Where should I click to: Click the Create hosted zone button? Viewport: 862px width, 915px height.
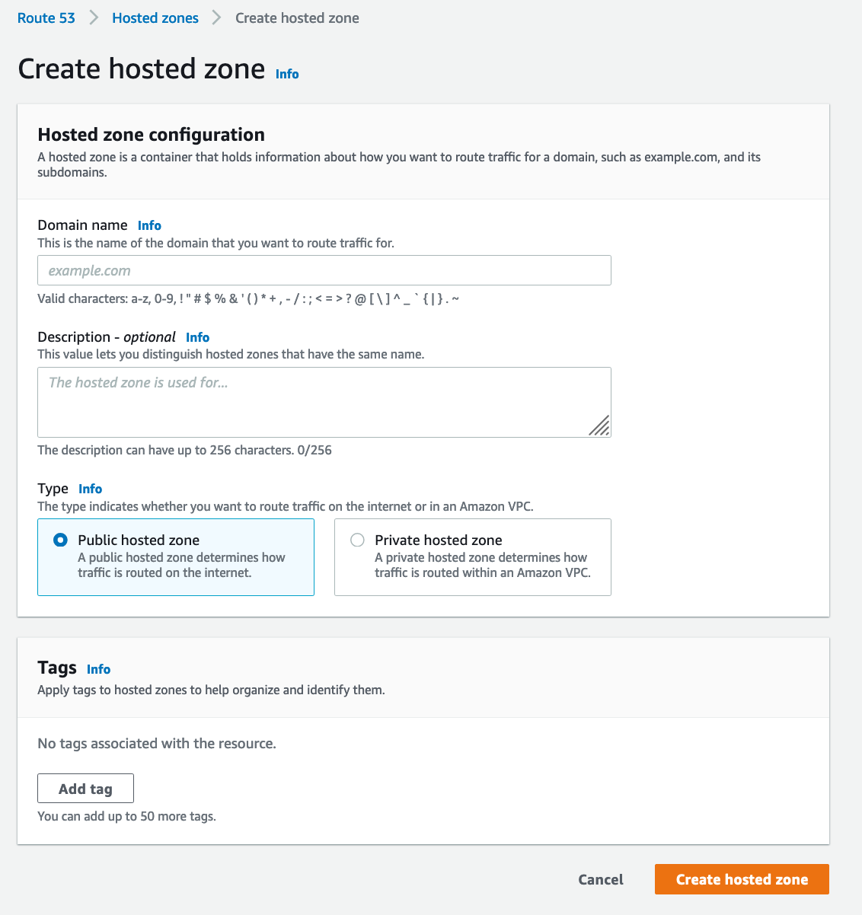pyautogui.click(x=742, y=879)
